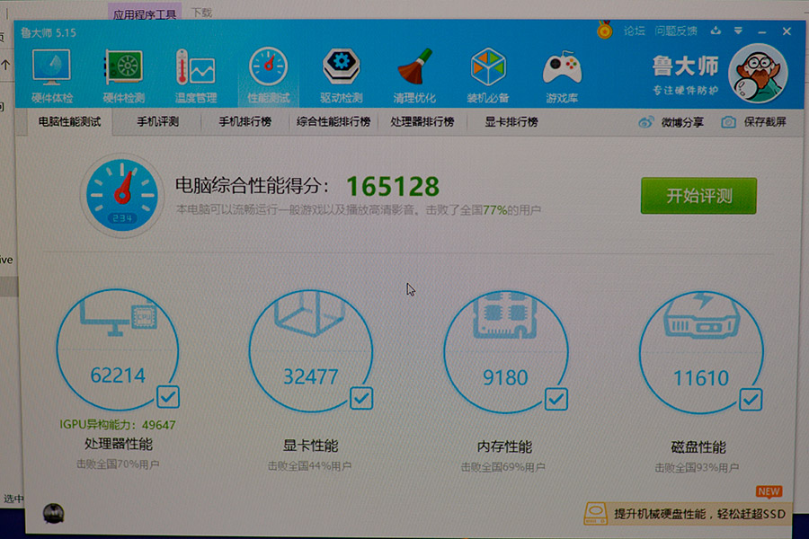Viewport: 809px width, 539px height.
Task: Click the 磁盘性能 label
Action: pyautogui.click(x=698, y=447)
